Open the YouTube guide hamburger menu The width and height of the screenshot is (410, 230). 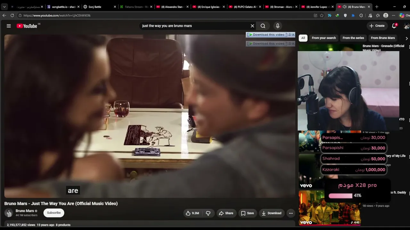tap(9, 26)
